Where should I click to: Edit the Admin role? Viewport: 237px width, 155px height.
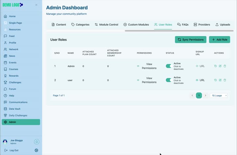point(220,66)
